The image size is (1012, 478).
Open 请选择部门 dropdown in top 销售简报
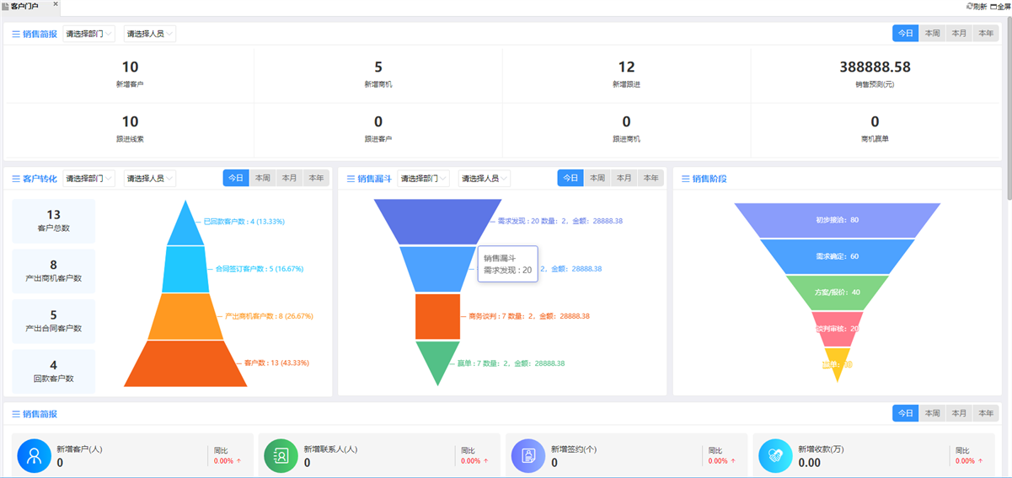click(88, 35)
